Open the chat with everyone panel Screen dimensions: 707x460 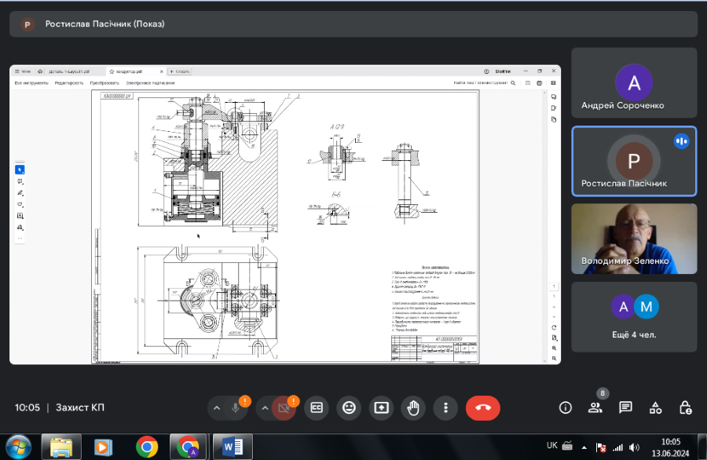coord(625,407)
